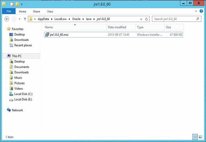Open the Customize Quick Access Toolbar dropdown

[22, 5]
